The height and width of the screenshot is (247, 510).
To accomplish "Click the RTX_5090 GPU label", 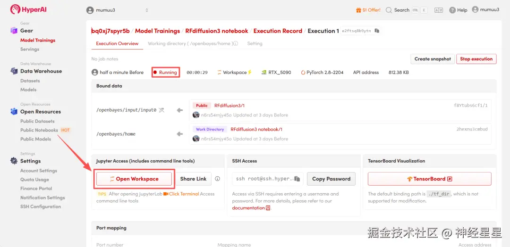I will coord(276,73).
